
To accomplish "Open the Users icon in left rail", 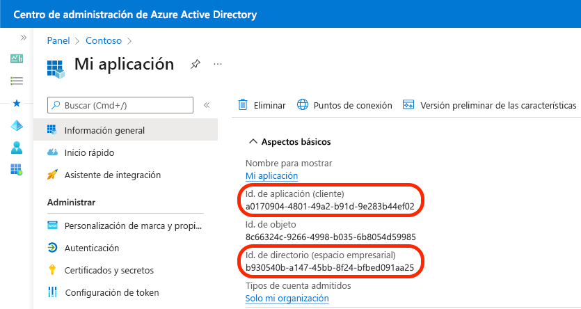I will [x=17, y=148].
